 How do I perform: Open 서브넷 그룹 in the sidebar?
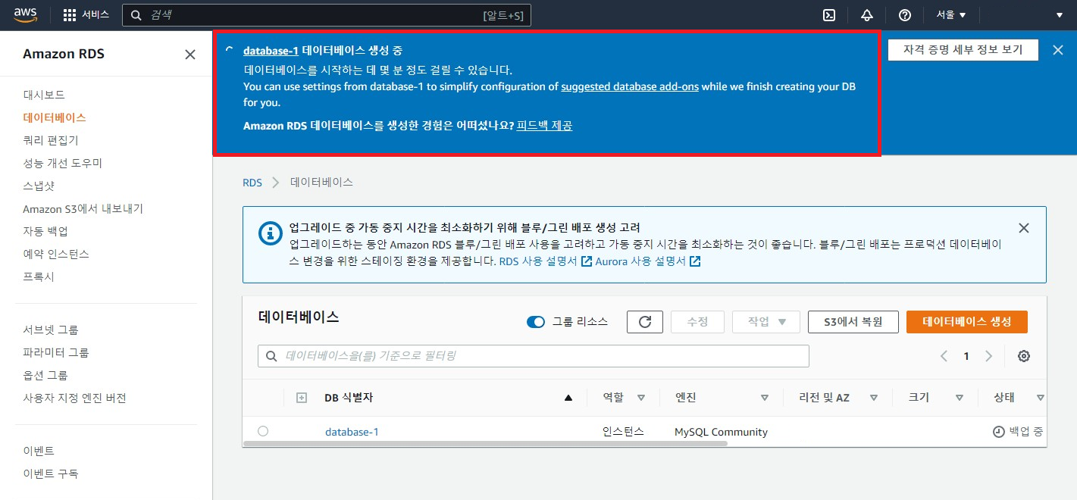point(51,330)
